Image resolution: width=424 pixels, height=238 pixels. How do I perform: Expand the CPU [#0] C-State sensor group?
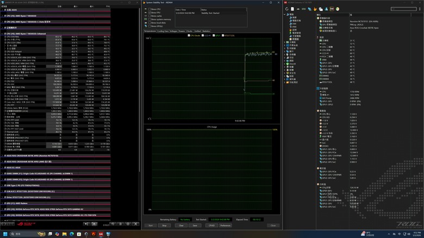coord(2,22)
